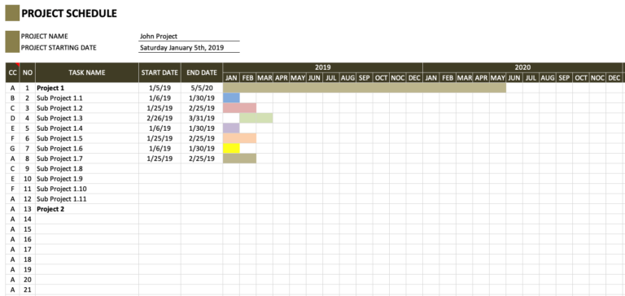Click the START DATE column header
The image size is (625, 296).
pos(160,72)
